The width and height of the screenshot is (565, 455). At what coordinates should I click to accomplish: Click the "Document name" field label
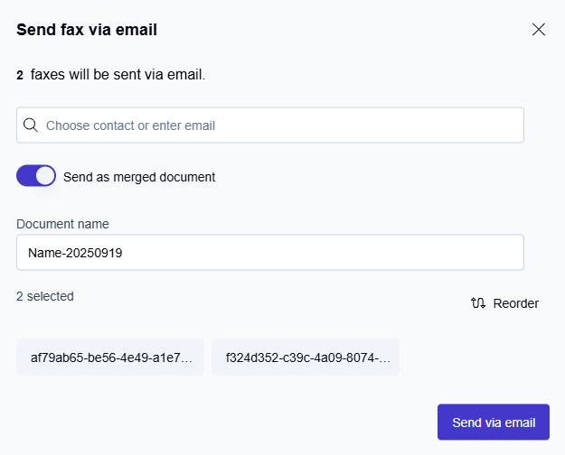coord(62,224)
